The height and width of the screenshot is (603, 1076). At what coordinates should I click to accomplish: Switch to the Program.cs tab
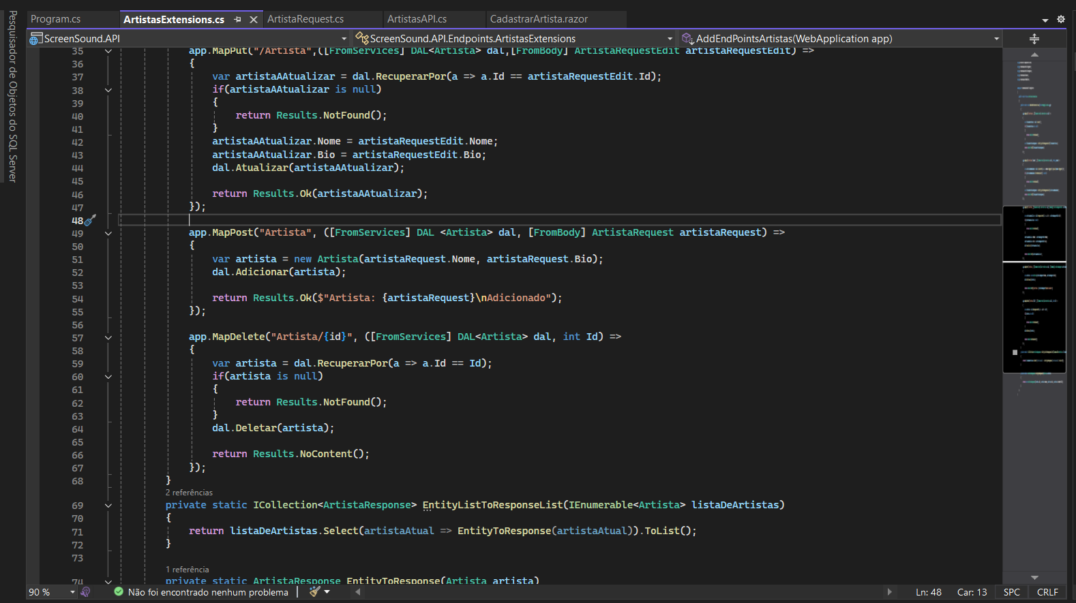[55, 19]
